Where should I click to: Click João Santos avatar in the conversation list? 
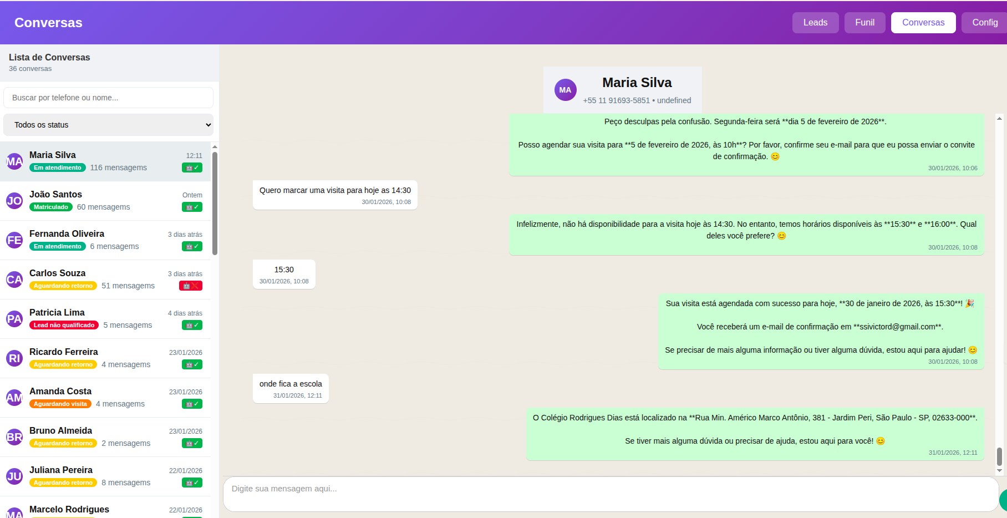[14, 201]
